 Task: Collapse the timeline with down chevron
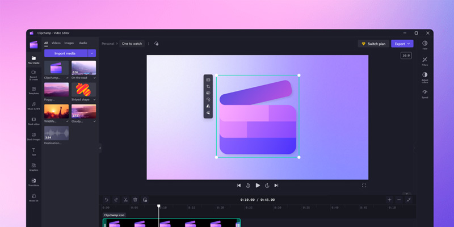[x=406, y=194]
